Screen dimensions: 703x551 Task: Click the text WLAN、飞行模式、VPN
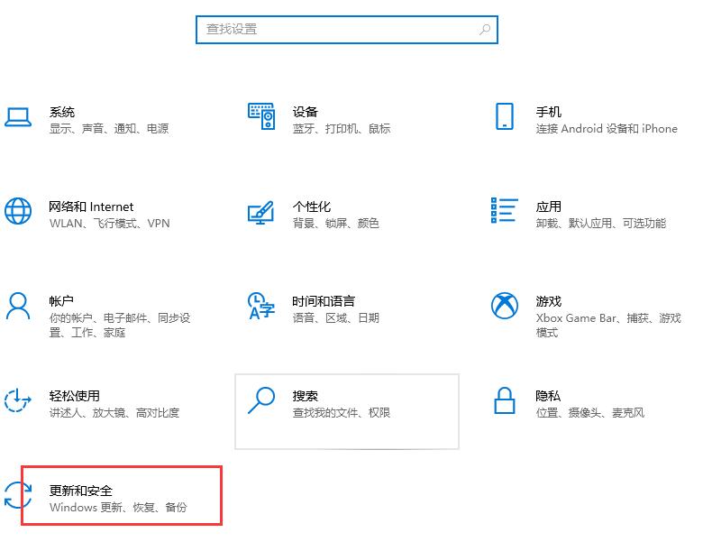pyautogui.click(x=109, y=224)
